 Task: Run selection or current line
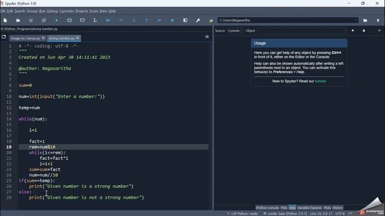(x=95, y=20)
